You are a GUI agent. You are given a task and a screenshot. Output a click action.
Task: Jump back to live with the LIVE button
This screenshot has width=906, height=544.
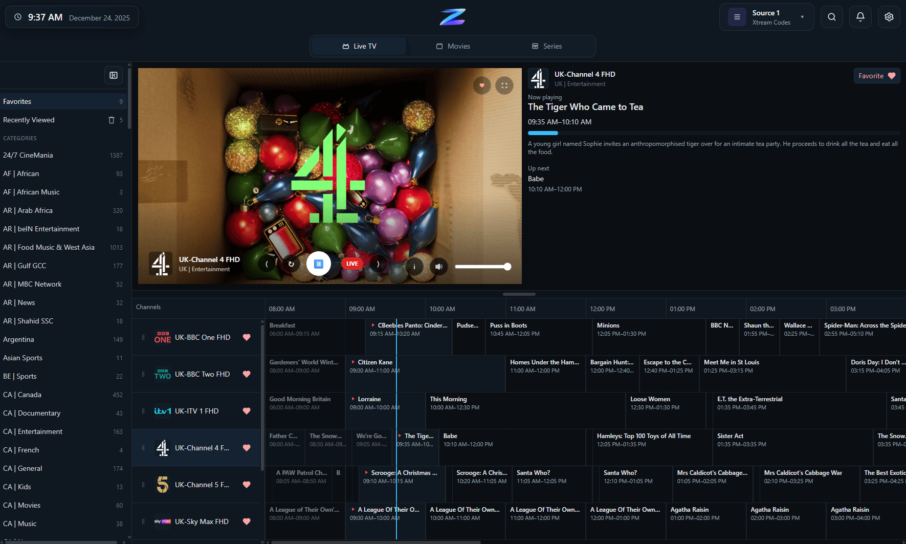(x=351, y=263)
